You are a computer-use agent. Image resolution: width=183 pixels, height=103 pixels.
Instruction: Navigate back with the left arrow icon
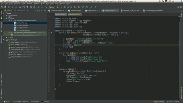[x=39, y=7]
